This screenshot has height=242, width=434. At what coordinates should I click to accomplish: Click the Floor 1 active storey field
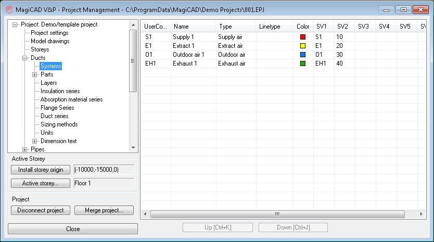point(105,183)
